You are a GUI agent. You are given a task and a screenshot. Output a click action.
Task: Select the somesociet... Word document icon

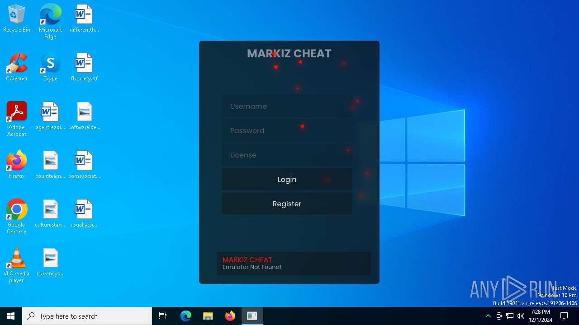84,165
